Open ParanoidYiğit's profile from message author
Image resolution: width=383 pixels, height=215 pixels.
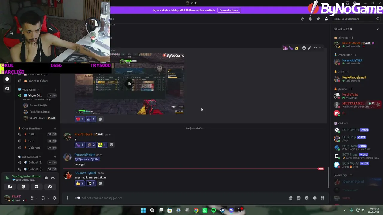[84, 155]
